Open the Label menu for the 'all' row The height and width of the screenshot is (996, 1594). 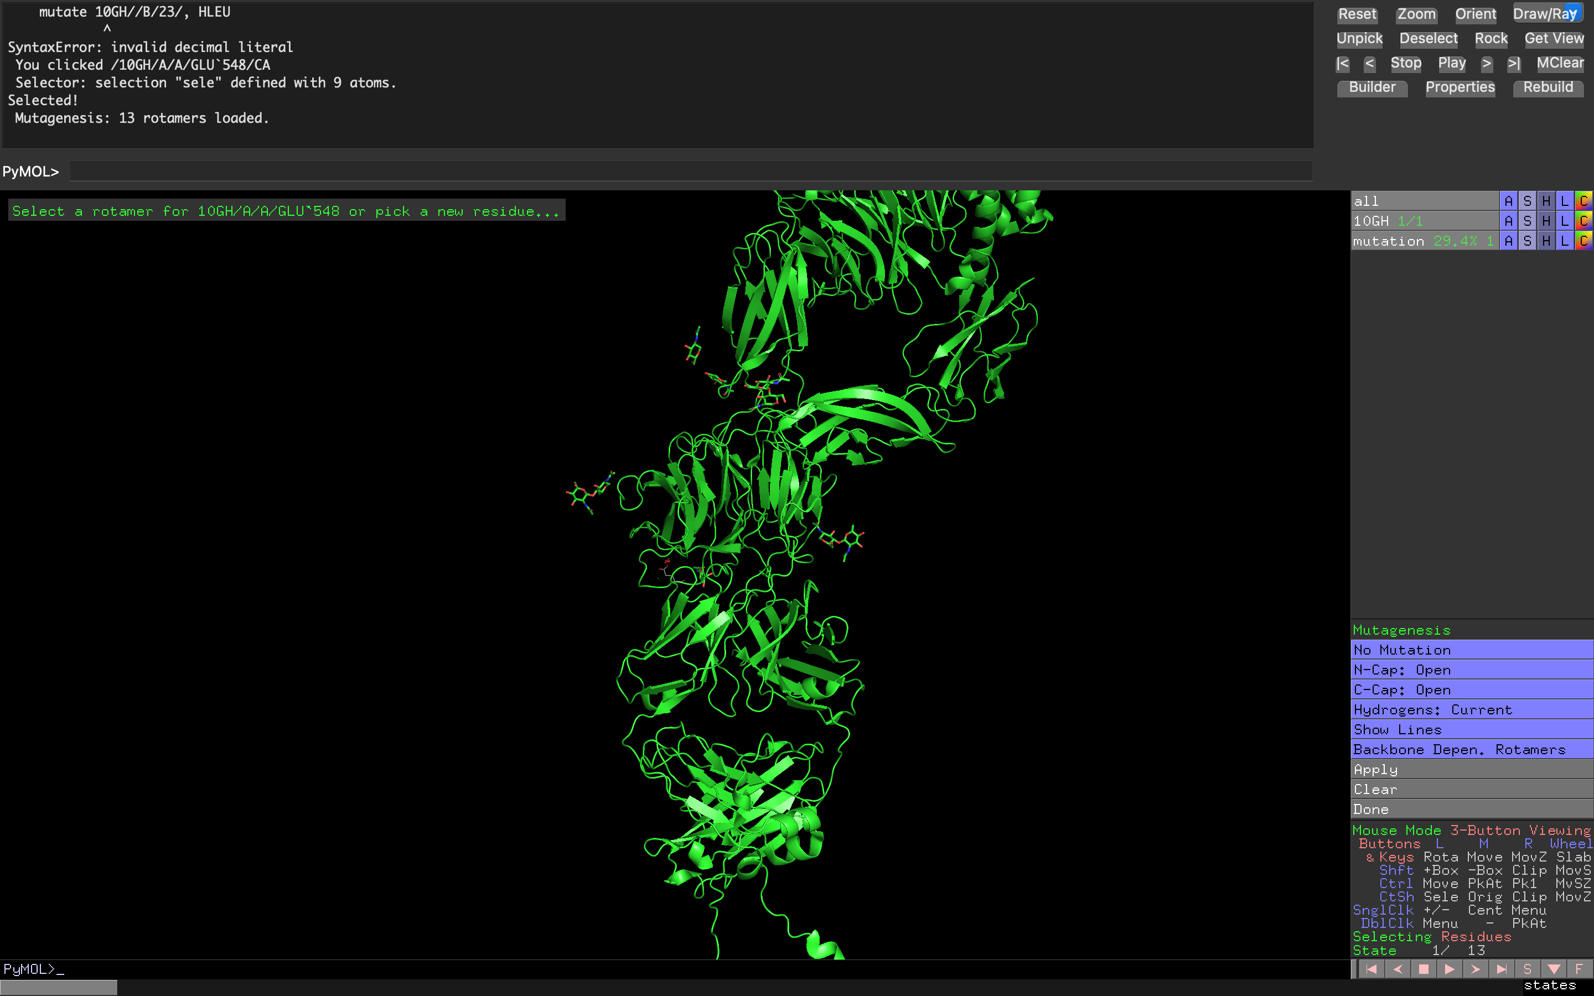[x=1565, y=201]
